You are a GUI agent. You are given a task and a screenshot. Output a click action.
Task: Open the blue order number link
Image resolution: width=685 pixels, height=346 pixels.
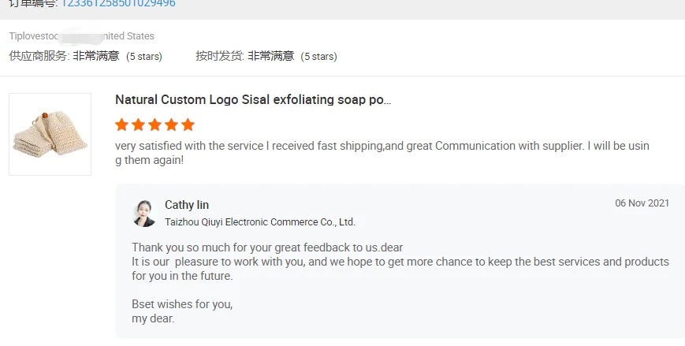click(x=117, y=3)
